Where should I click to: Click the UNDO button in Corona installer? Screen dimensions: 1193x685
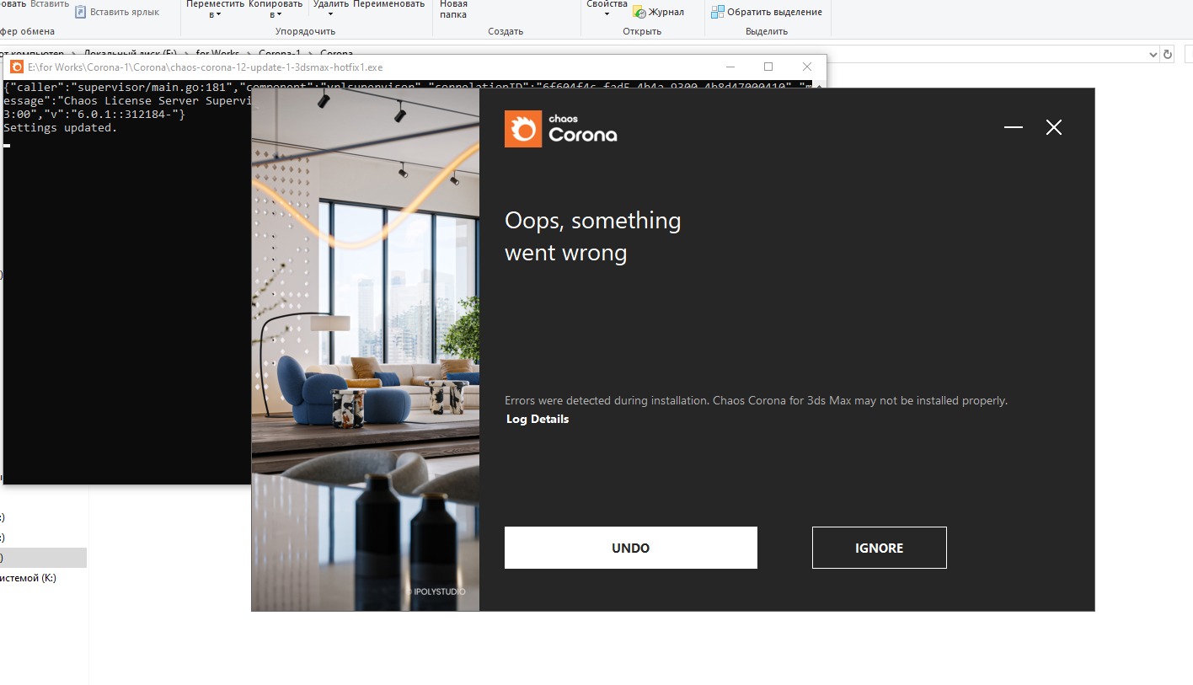(630, 548)
